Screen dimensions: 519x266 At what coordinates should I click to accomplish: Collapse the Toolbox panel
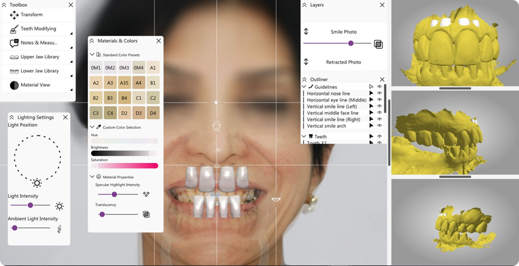[4, 5]
